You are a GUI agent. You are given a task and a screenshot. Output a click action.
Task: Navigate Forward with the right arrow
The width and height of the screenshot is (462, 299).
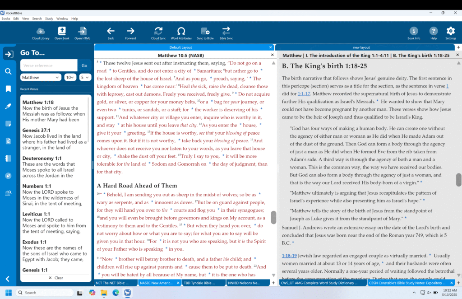coord(130,33)
